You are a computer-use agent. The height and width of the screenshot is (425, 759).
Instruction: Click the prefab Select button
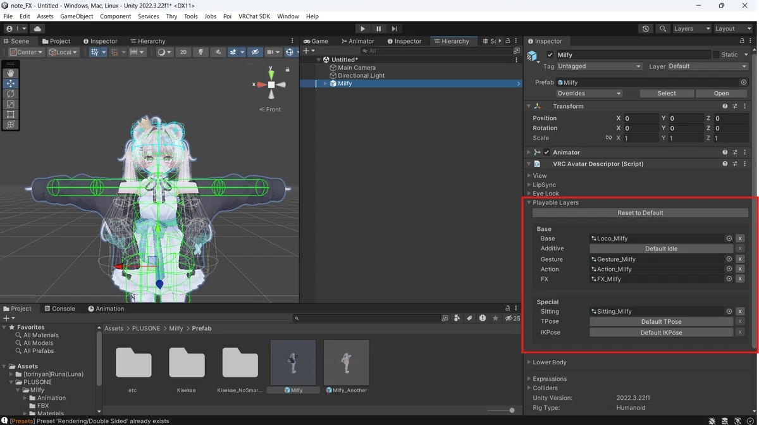pos(666,93)
